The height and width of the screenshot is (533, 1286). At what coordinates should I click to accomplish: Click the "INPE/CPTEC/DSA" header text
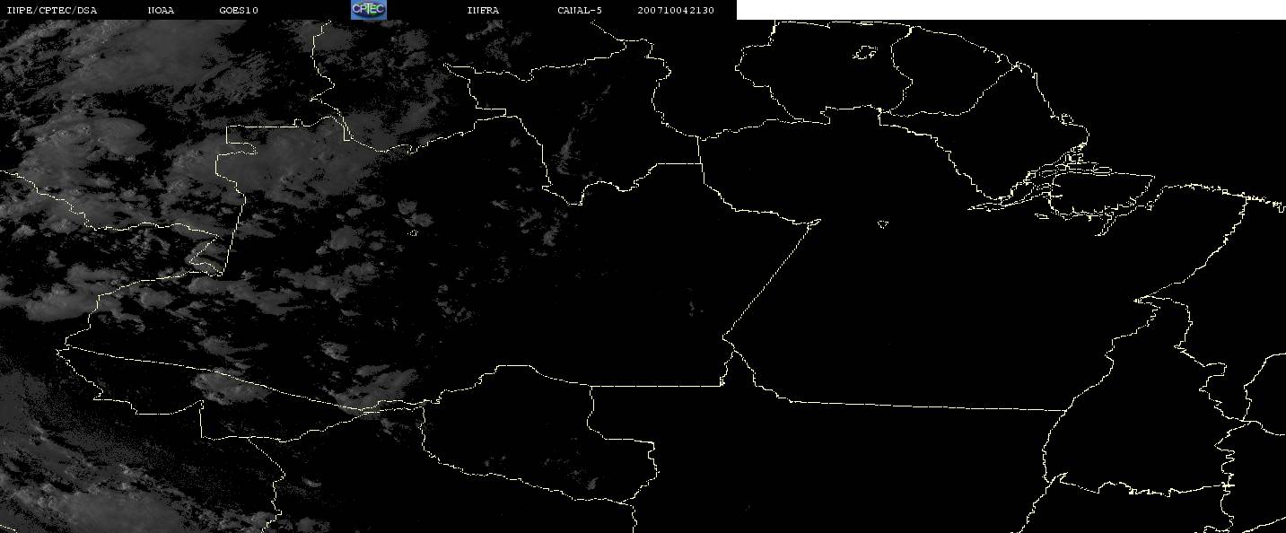pyautogui.click(x=51, y=11)
